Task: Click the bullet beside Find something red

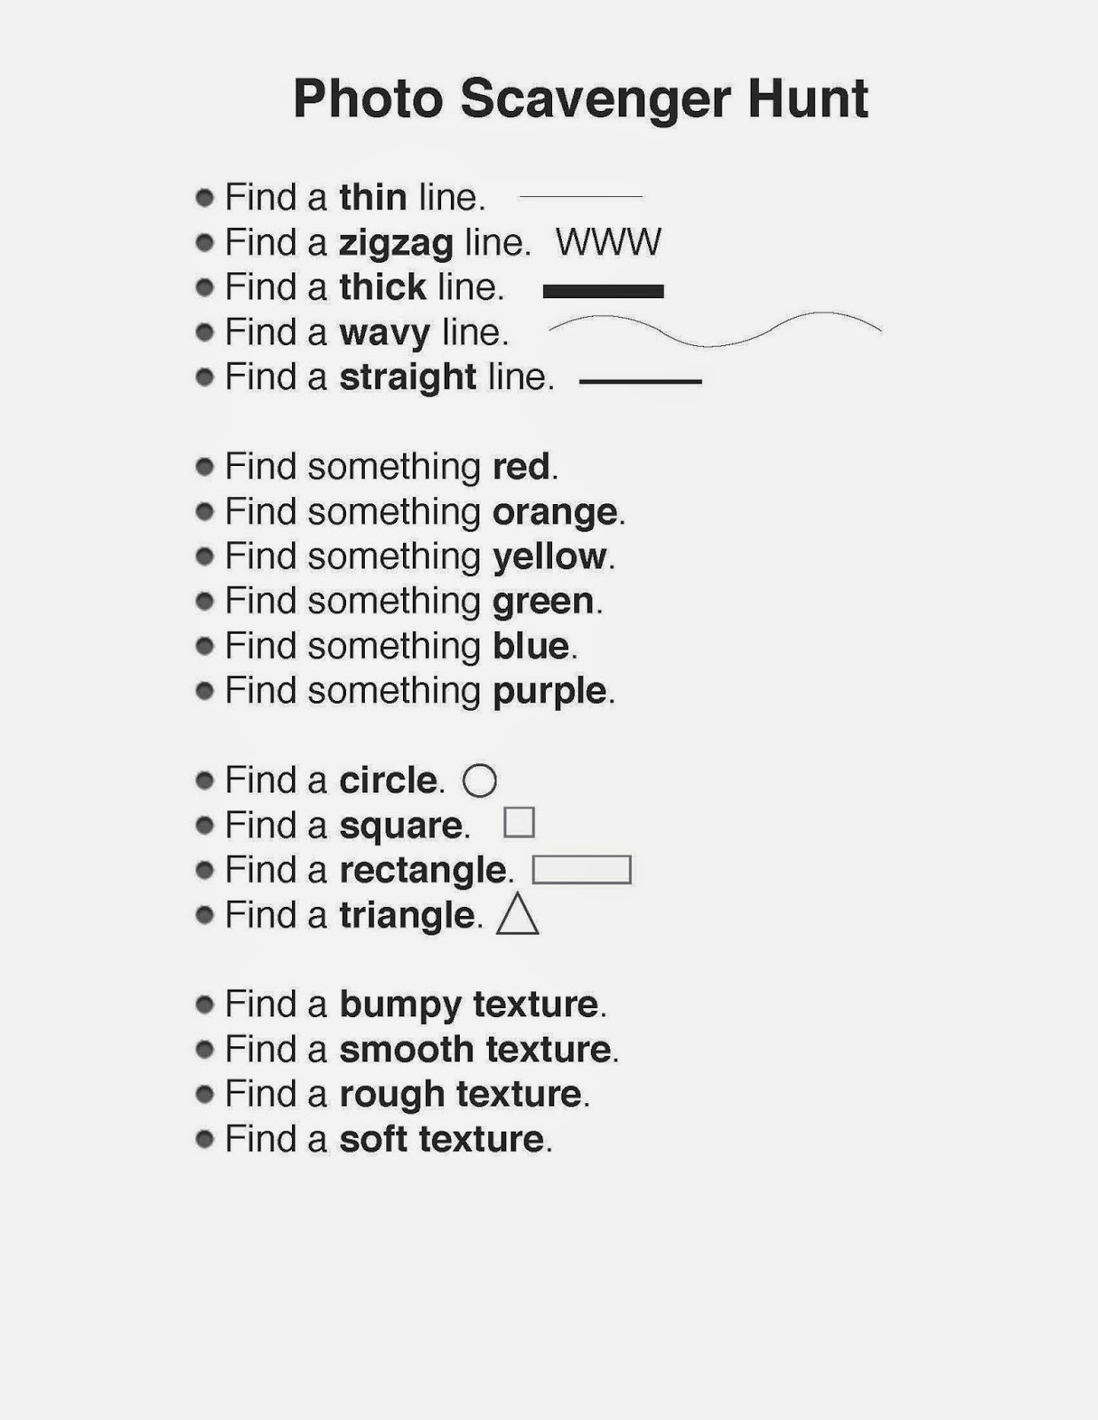Action: click(205, 466)
